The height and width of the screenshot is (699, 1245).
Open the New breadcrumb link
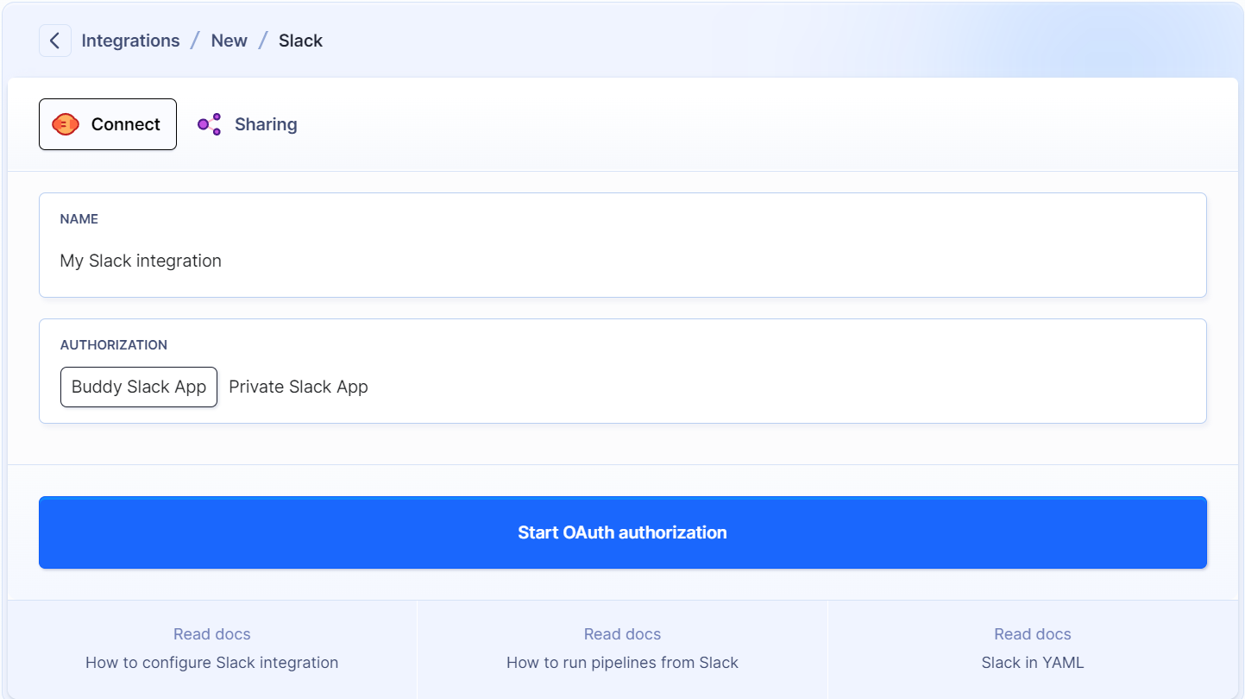click(x=229, y=41)
